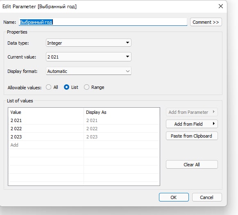Click the Name input field
Screen dimensions: 238x215
(x=103, y=22)
